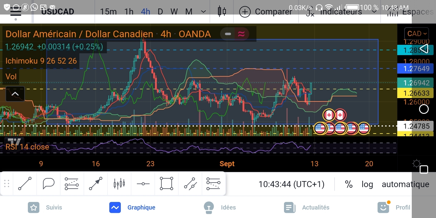Select the long position measuring tool
Screen dimensions: 436x218
(x=72, y=183)
